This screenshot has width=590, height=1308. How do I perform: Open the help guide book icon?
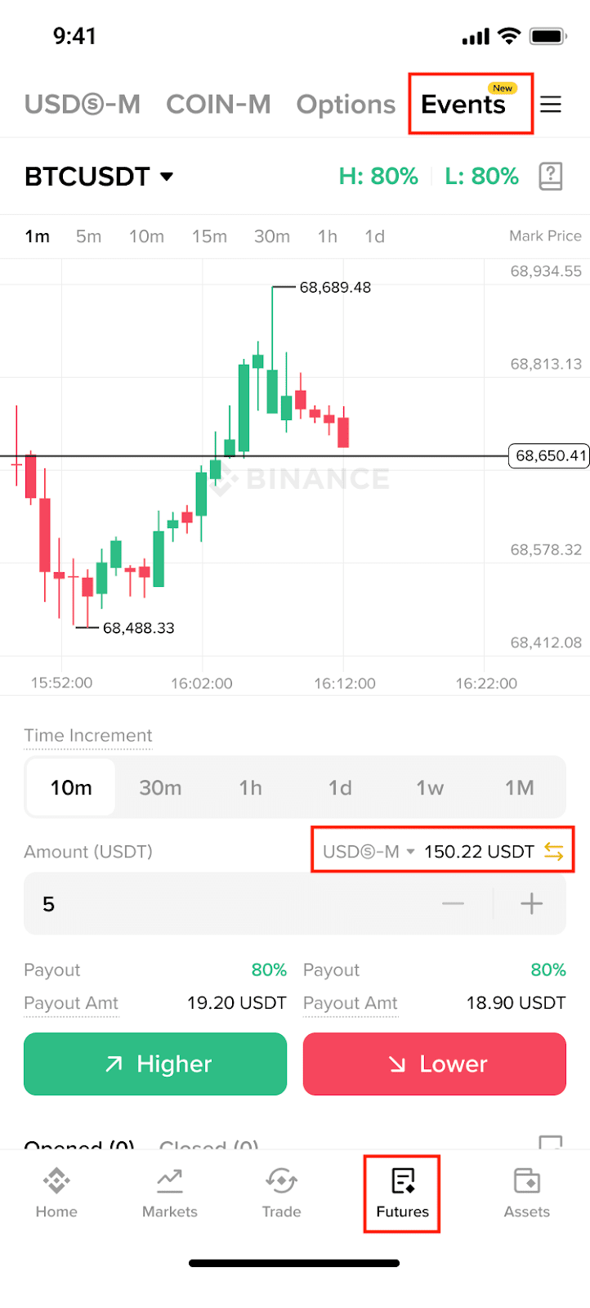(x=551, y=176)
